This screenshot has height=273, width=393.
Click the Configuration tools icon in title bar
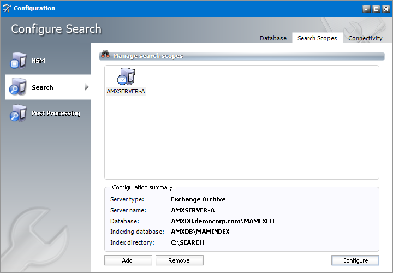click(7, 8)
